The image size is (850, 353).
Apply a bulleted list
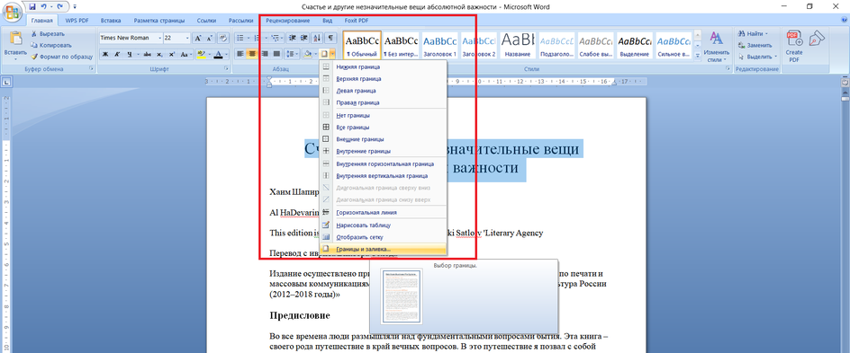[x=240, y=39]
